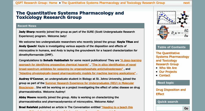
Task: Click the equation graphic in the sidebar logo
Action: pyautogui.click(x=180, y=33)
